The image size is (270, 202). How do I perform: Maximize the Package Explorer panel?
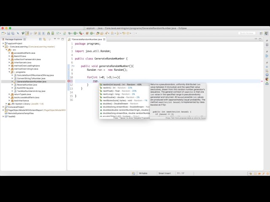[x=63, y=39]
